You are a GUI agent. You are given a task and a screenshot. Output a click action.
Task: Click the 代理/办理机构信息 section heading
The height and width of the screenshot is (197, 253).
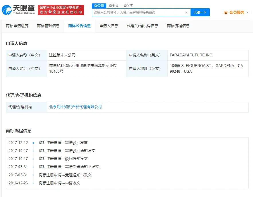23,95
